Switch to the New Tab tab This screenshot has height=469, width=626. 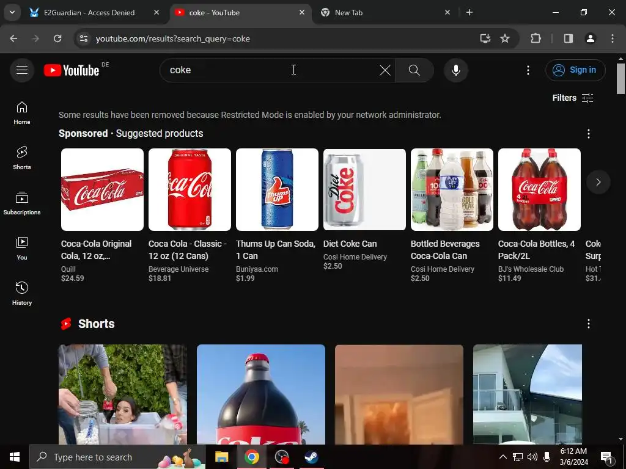click(386, 13)
